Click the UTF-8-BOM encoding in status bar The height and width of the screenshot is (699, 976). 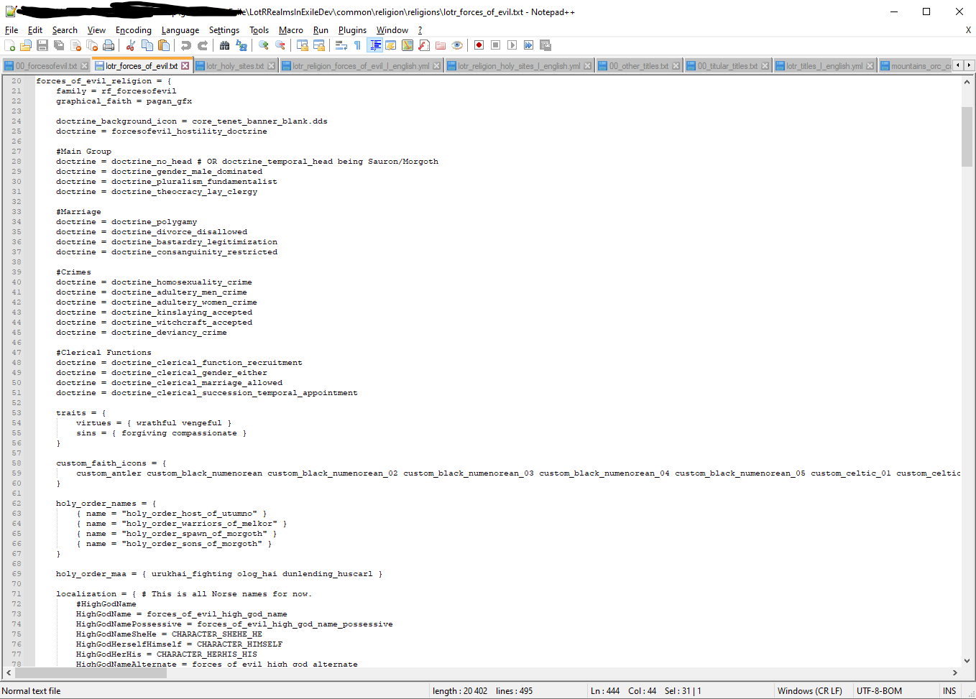coord(879,691)
